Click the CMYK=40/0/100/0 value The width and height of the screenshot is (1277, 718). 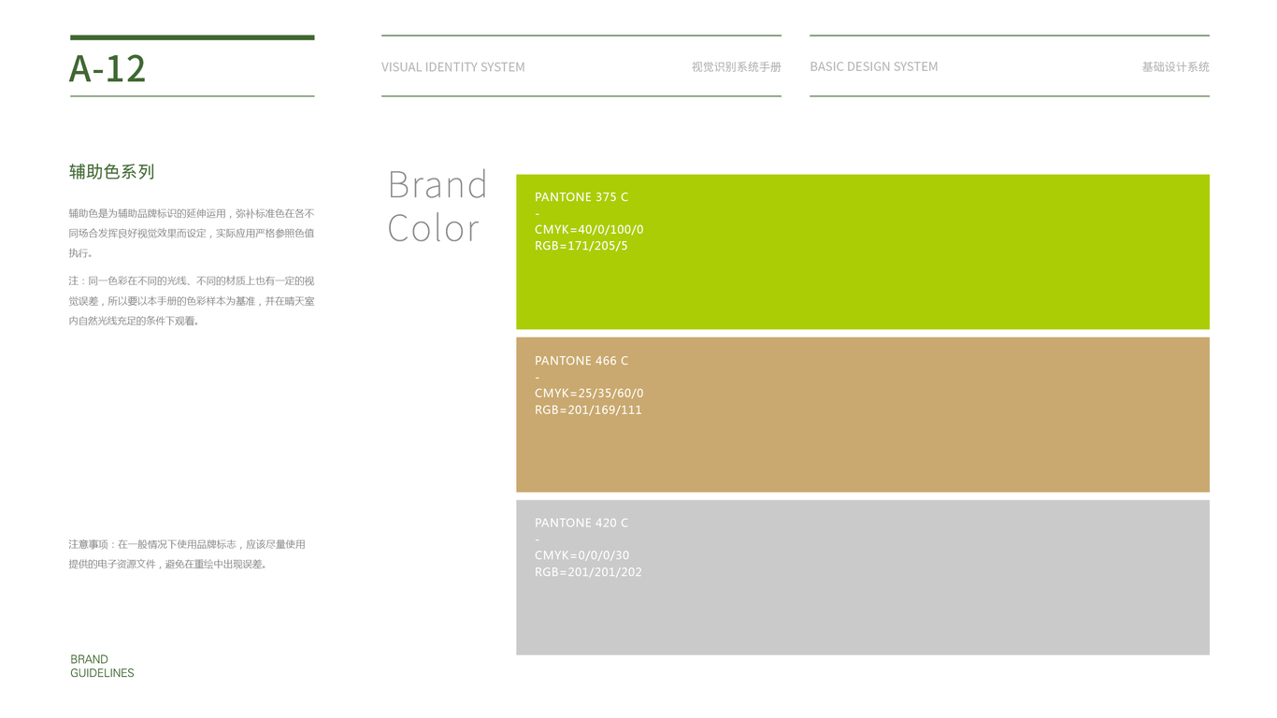(589, 230)
